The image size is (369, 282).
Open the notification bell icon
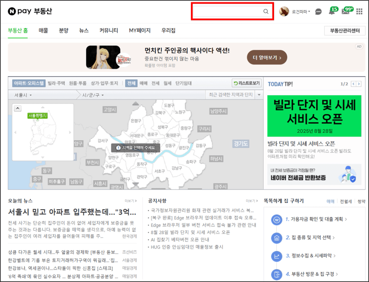click(x=332, y=12)
